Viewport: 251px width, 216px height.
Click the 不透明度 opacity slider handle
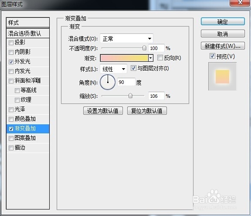tap(144, 48)
